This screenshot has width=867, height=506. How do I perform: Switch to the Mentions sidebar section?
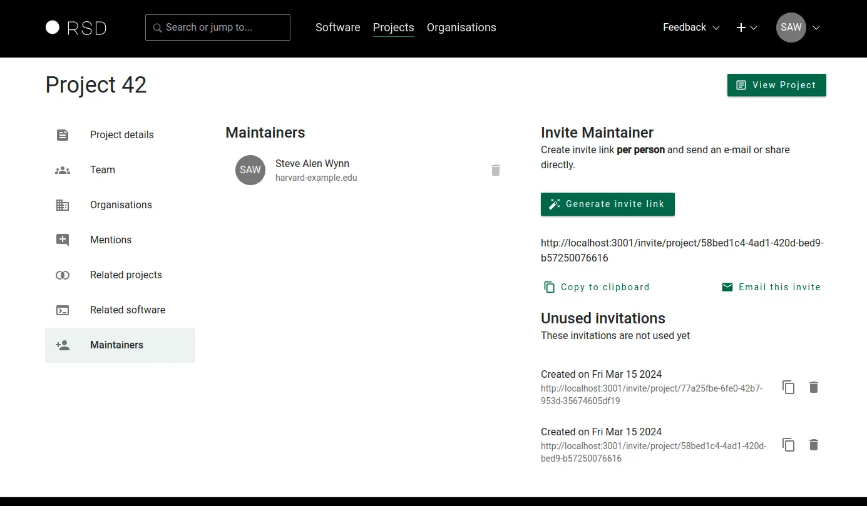coord(111,240)
